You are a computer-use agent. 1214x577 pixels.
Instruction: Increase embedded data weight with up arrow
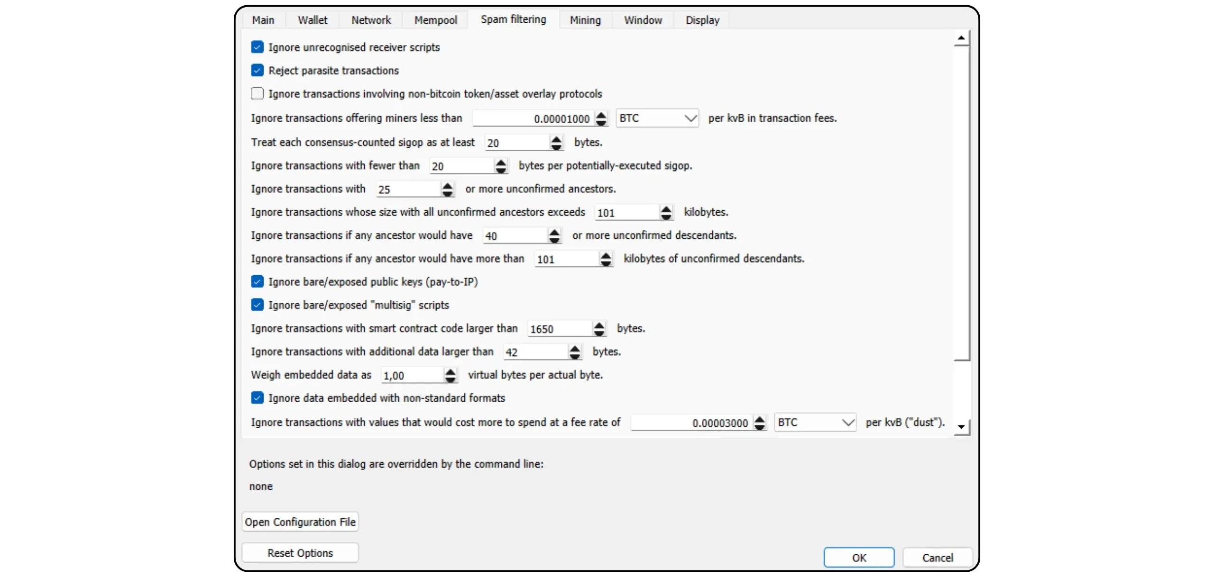451,371
